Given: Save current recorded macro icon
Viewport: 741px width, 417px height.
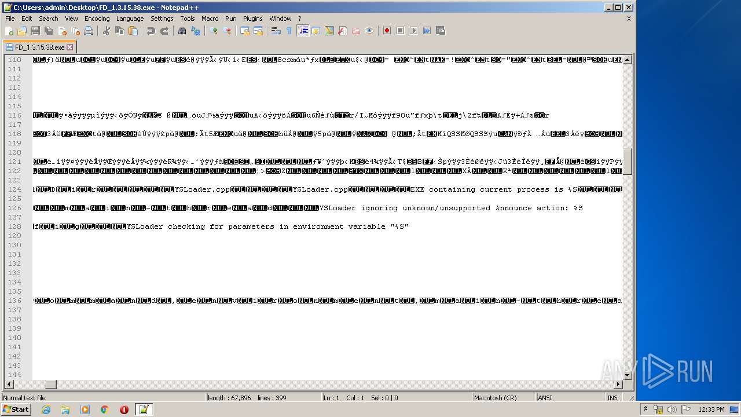Looking at the screenshot, I should [x=441, y=31].
